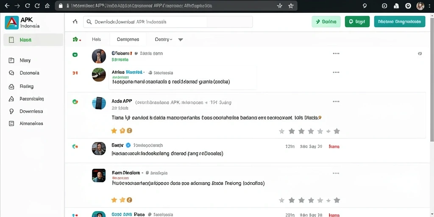Screen dimensions: 434x217
Task: Toggle the green circle beside the Aode APP post
Action: [x=75, y=102]
